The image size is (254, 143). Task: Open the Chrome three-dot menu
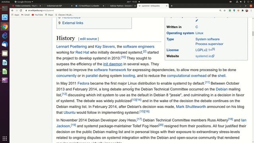pos(251,10)
